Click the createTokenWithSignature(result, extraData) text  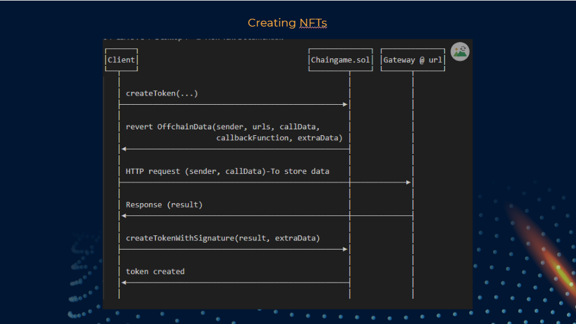[223, 238]
